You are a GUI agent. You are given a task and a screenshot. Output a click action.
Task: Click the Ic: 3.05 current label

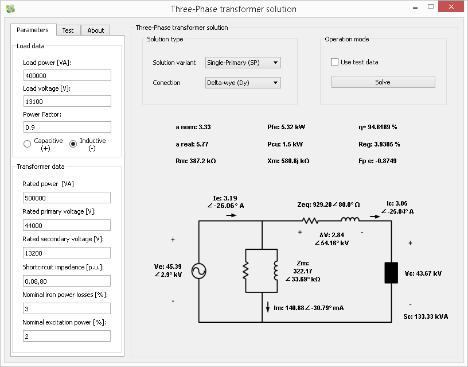coord(397,207)
